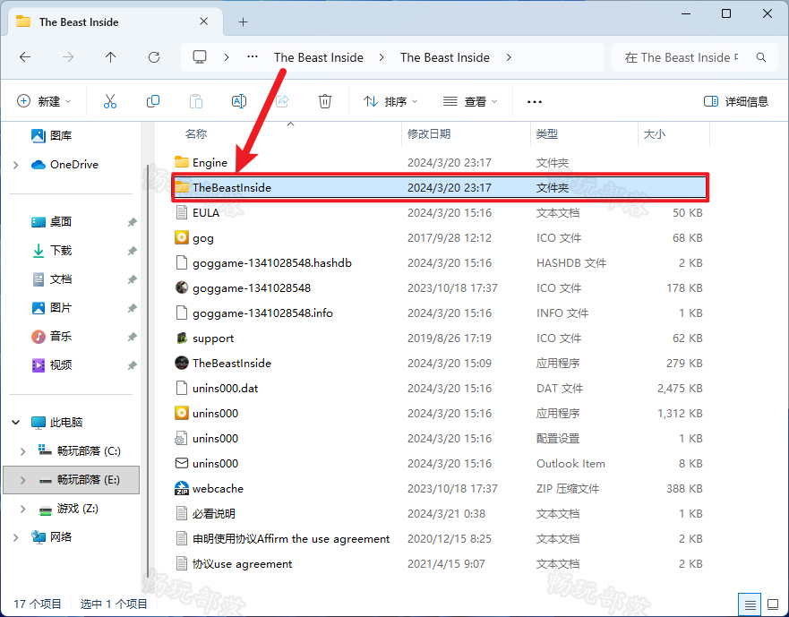Switch to large thumbnails view icon
The height and width of the screenshot is (617, 789).
[x=772, y=604]
